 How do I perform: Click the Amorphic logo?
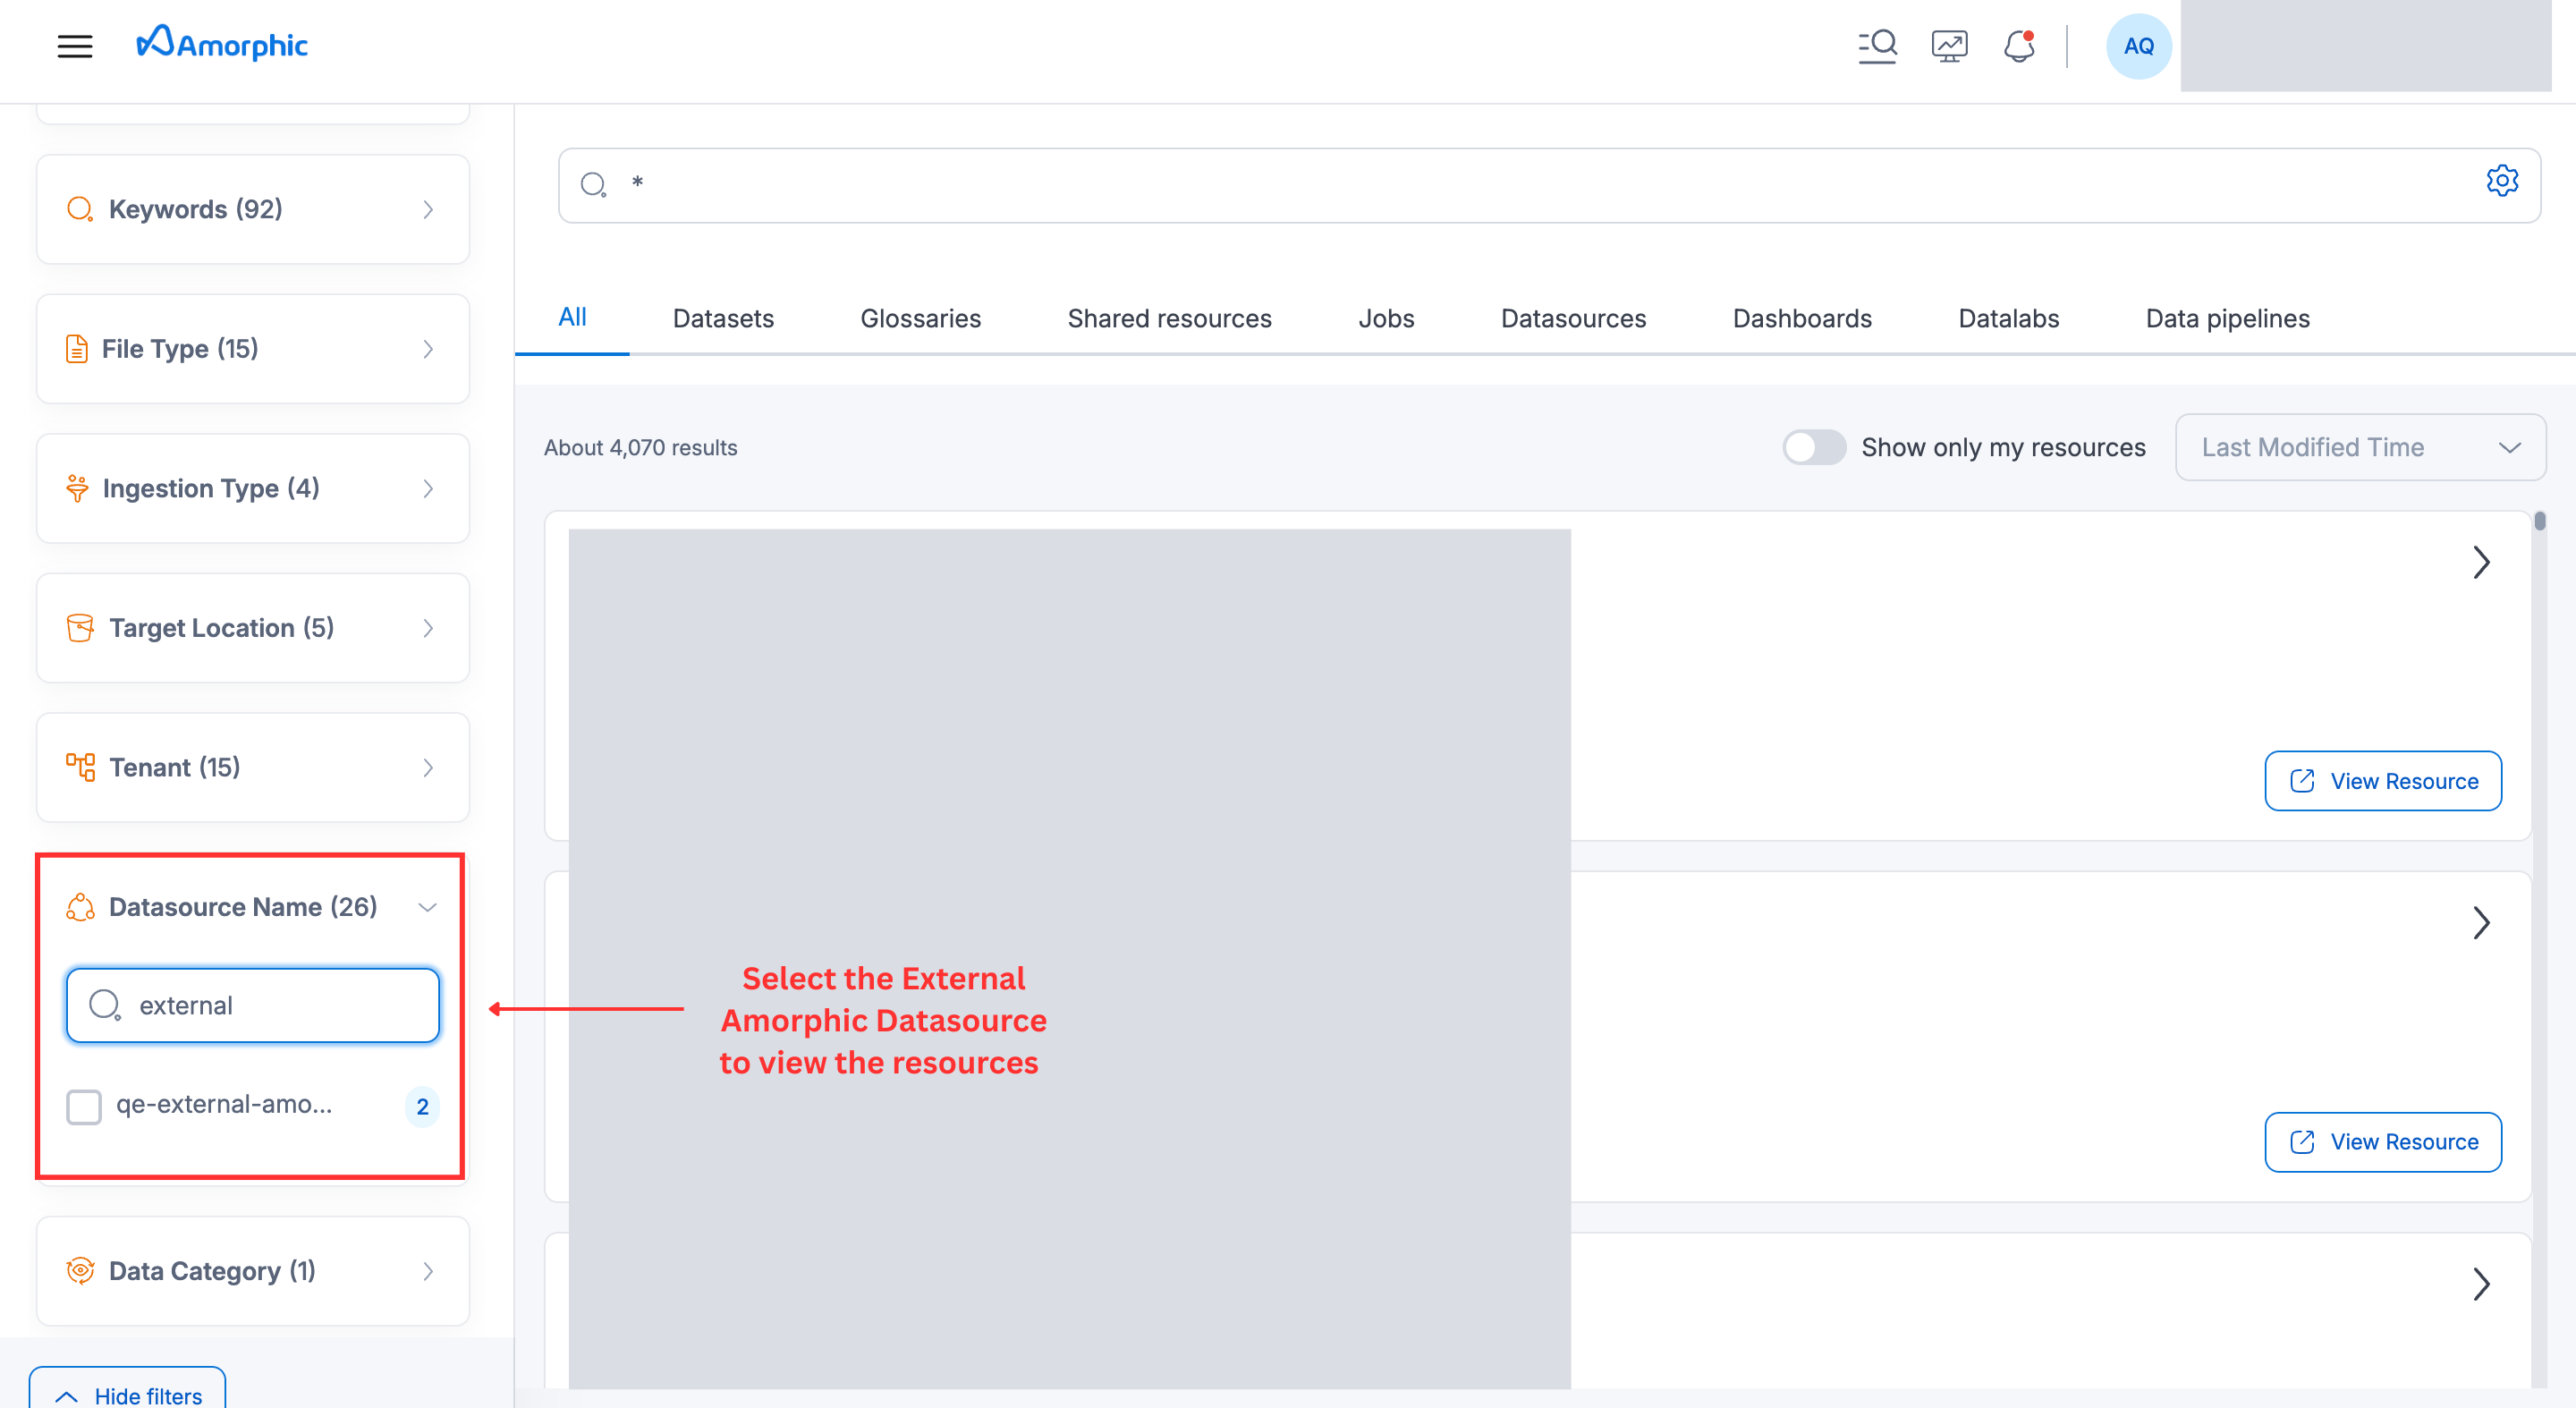[222, 44]
